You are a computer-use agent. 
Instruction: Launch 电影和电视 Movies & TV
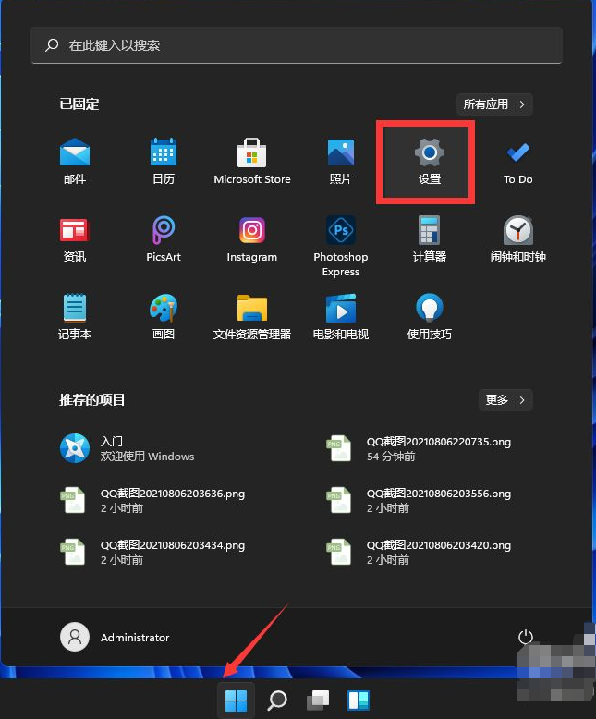tap(341, 317)
